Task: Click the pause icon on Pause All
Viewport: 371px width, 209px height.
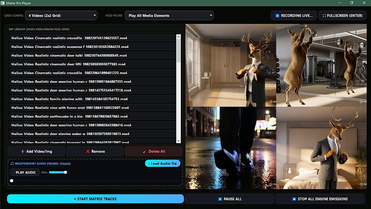Action: click(x=220, y=199)
